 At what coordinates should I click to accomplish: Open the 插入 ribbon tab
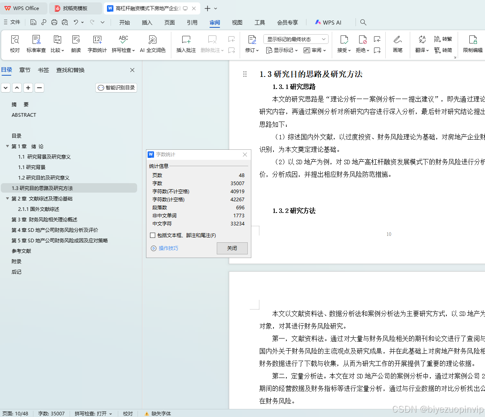tap(147, 23)
